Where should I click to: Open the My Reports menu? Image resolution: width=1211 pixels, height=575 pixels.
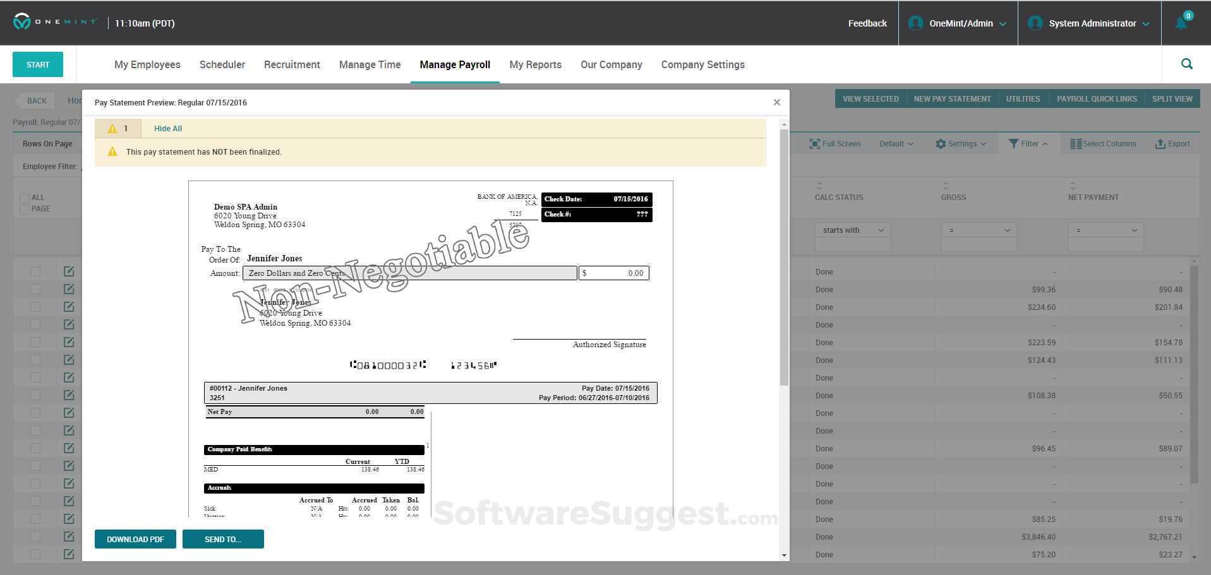(535, 64)
